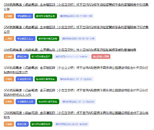Open the 体育休闲公园招选中标候选人公示 title link
154x130 pixels.
(76, 90)
